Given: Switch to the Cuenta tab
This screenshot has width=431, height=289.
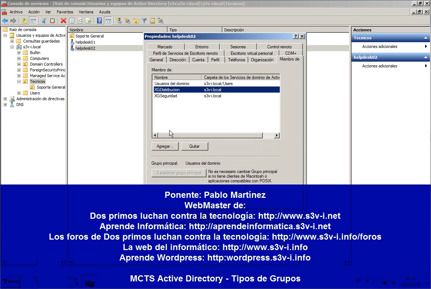Looking at the screenshot, I should [198, 60].
